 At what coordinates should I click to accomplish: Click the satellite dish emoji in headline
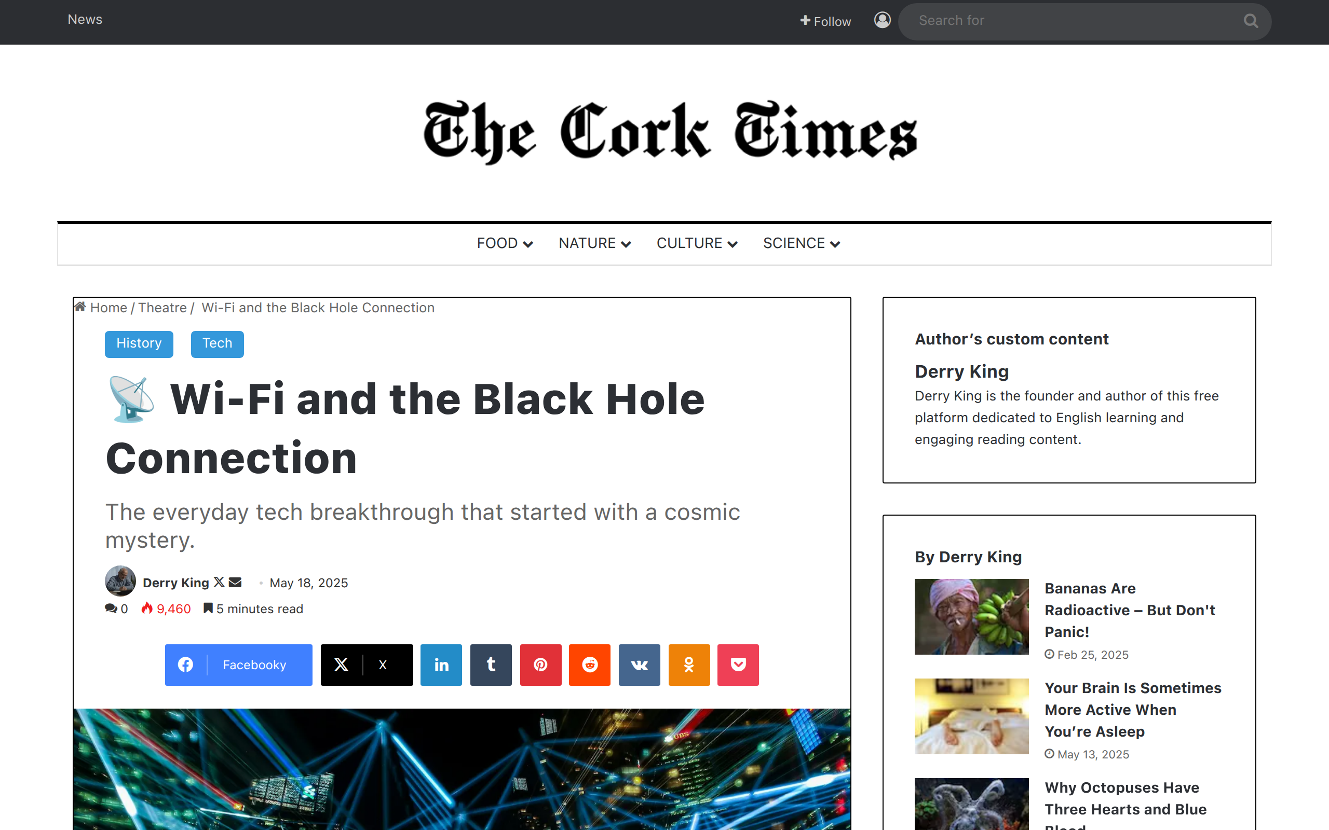(x=131, y=399)
